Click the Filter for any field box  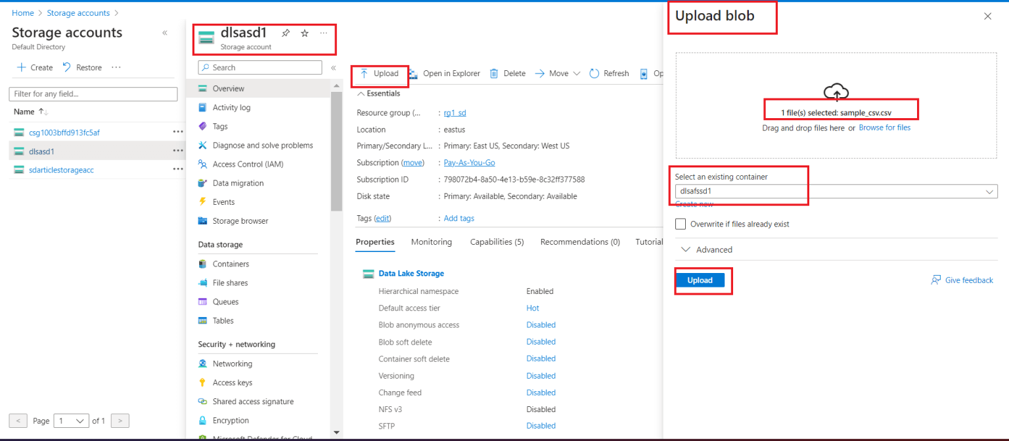pyautogui.click(x=93, y=94)
